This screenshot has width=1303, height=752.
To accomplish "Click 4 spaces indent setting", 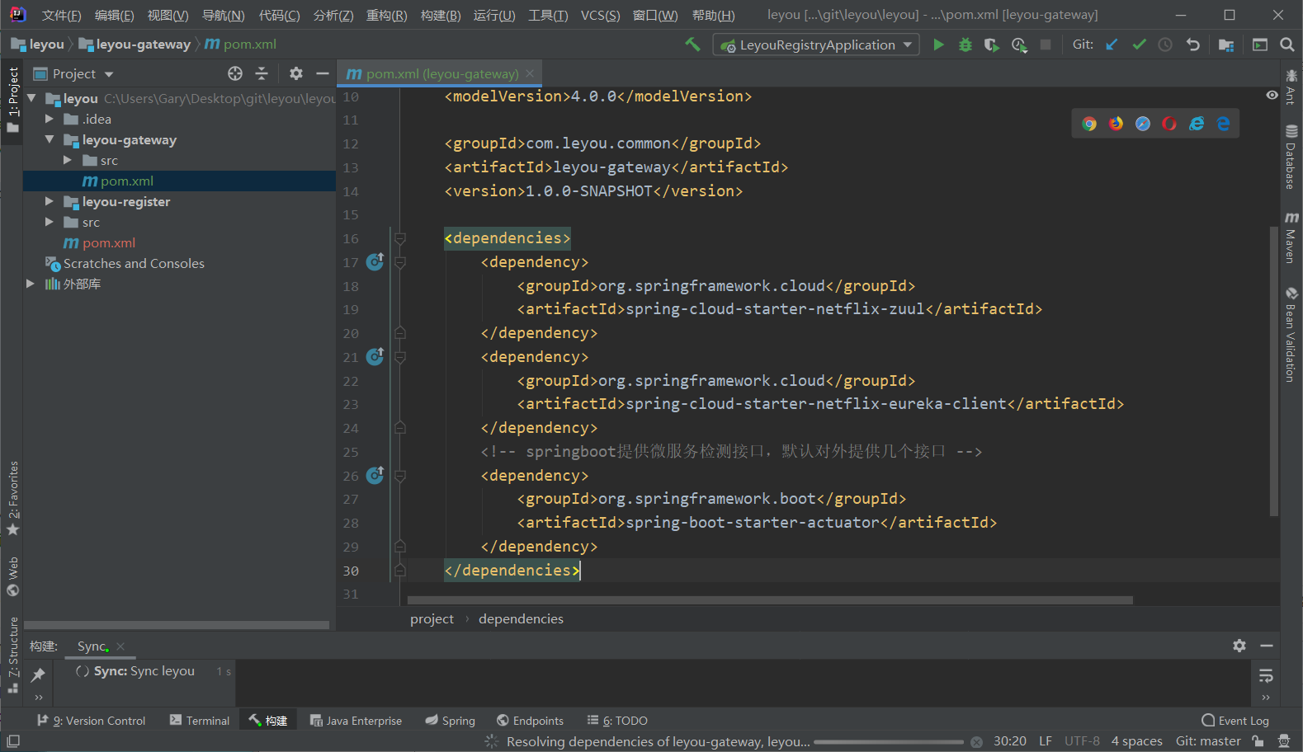I will (1136, 741).
